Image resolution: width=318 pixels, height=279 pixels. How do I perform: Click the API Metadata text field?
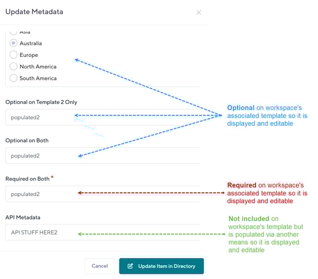(102, 232)
